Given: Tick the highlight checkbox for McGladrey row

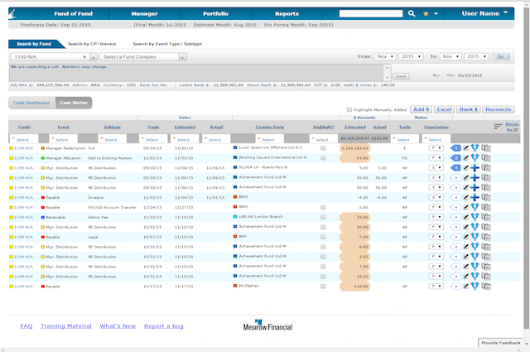Looking at the screenshot, I should pyautogui.click(x=323, y=286).
